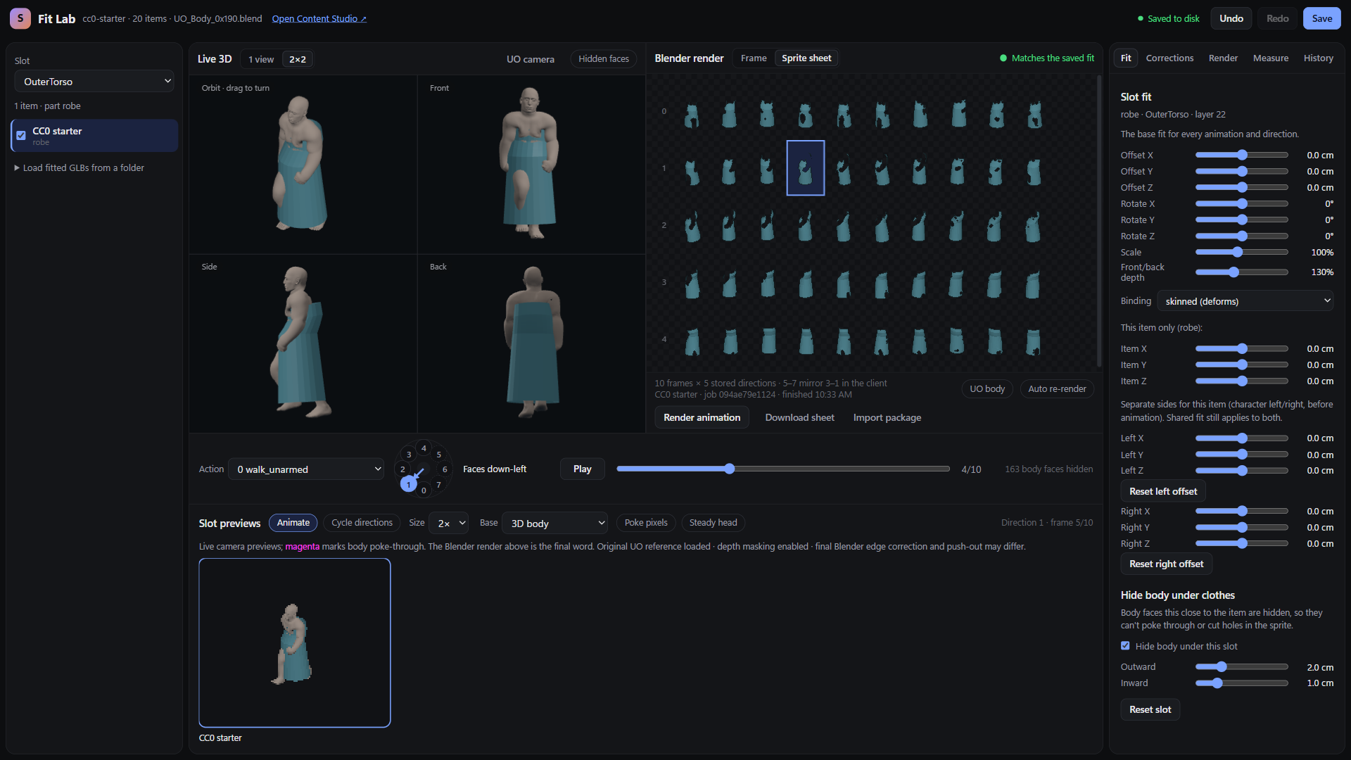
Task: Uncheck Hide body under this slot
Action: (x=1125, y=646)
